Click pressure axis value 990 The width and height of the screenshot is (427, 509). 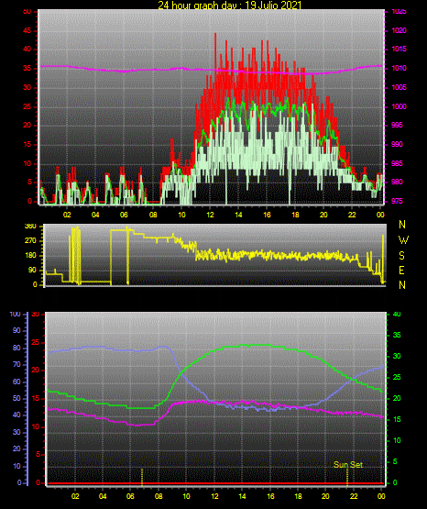point(397,144)
